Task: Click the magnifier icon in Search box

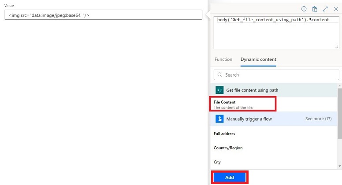Action: [x=220, y=75]
